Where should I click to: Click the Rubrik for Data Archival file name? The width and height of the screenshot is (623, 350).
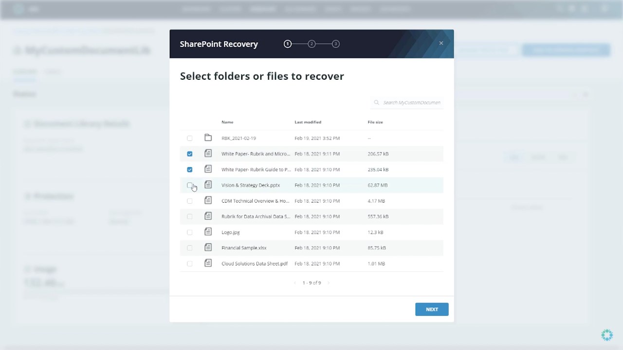(256, 216)
